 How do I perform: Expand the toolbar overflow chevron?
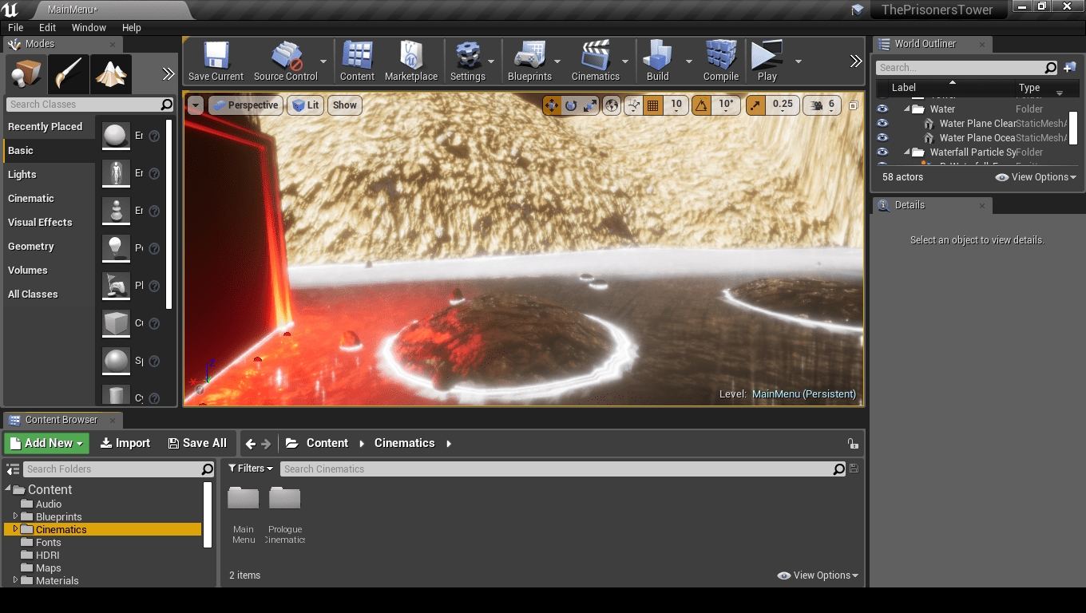click(x=856, y=61)
